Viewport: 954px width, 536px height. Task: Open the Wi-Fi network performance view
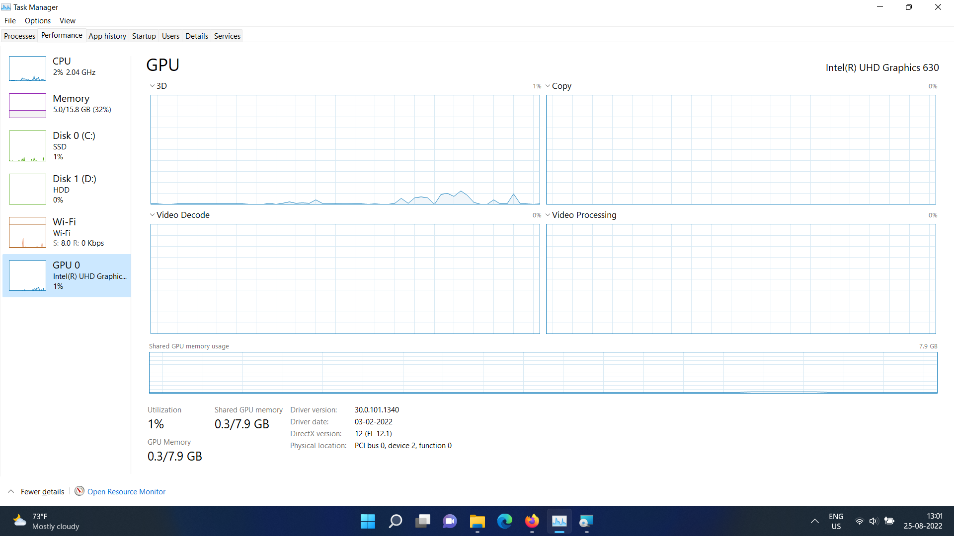click(66, 232)
